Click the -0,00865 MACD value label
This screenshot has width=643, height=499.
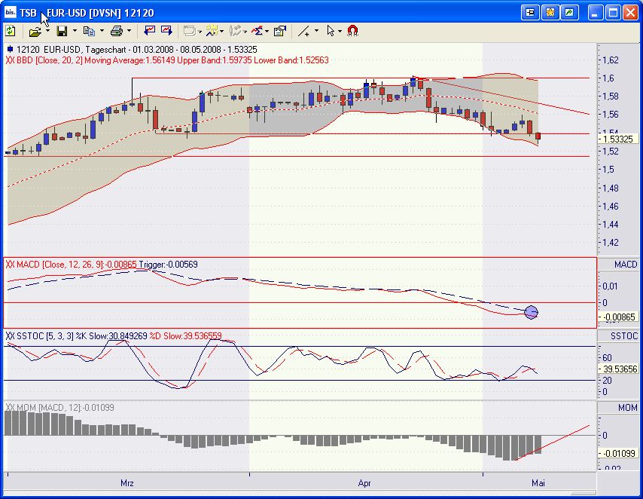[618, 317]
